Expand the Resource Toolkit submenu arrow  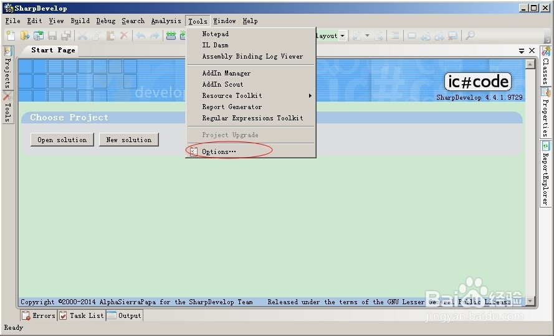point(310,95)
